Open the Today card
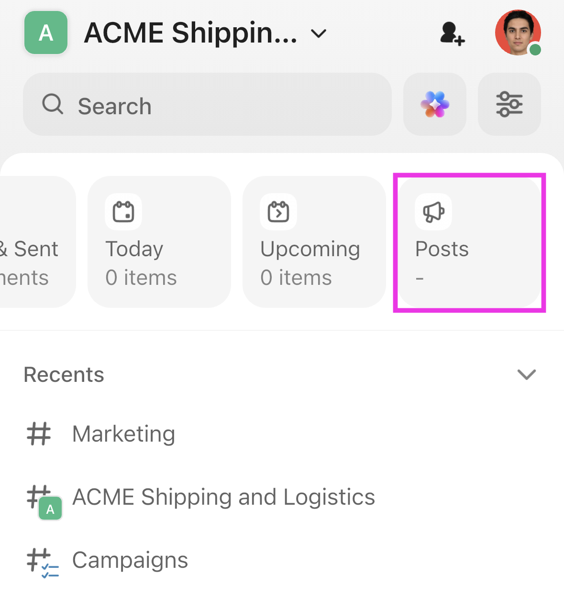564x596 pixels. tap(159, 241)
